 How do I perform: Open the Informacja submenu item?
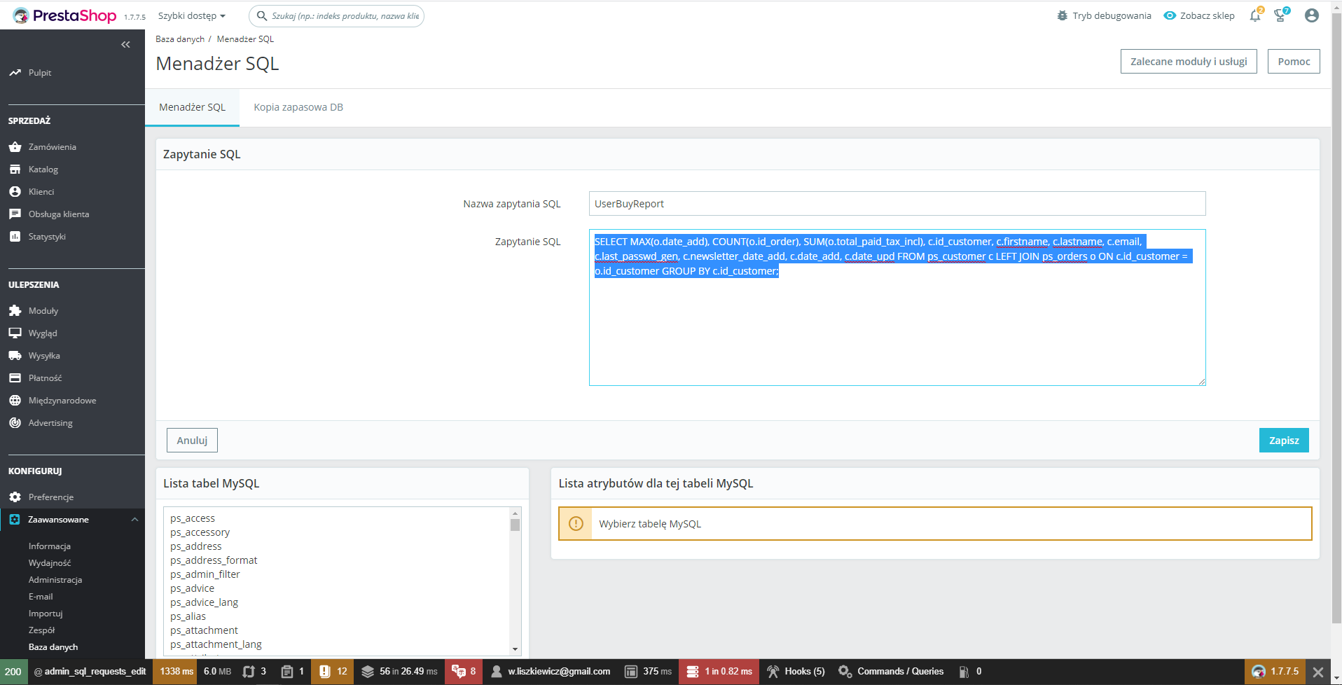coord(50,546)
